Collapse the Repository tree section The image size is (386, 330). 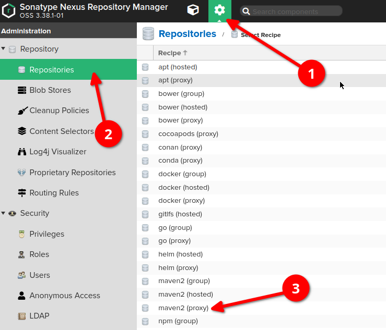pyautogui.click(x=3, y=48)
